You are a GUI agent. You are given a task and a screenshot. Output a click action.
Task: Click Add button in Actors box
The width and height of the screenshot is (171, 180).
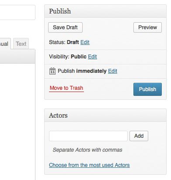click(139, 136)
